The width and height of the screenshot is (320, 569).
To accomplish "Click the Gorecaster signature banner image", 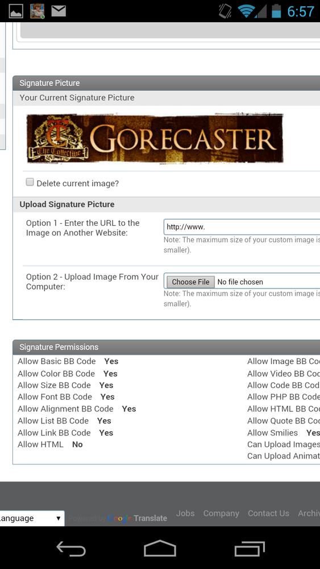I will click(155, 138).
